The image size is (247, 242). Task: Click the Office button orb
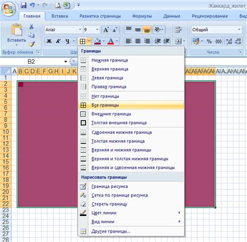[8, 9]
